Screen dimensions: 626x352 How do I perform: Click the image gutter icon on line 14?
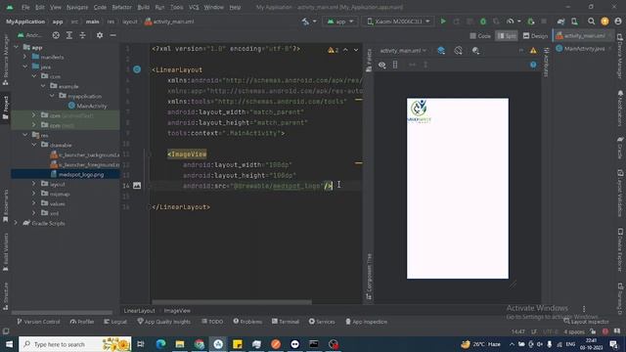[137, 186]
